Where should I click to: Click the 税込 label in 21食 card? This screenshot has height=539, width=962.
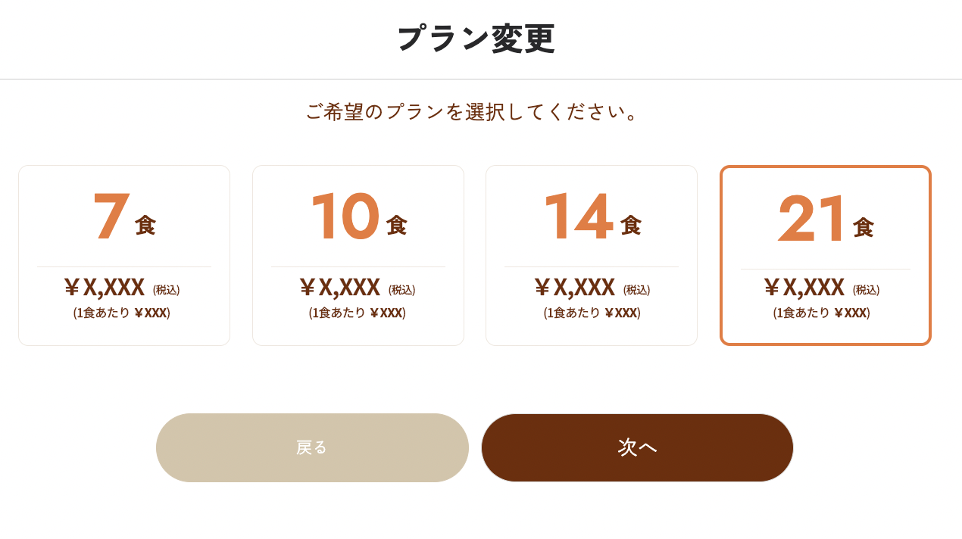866,290
